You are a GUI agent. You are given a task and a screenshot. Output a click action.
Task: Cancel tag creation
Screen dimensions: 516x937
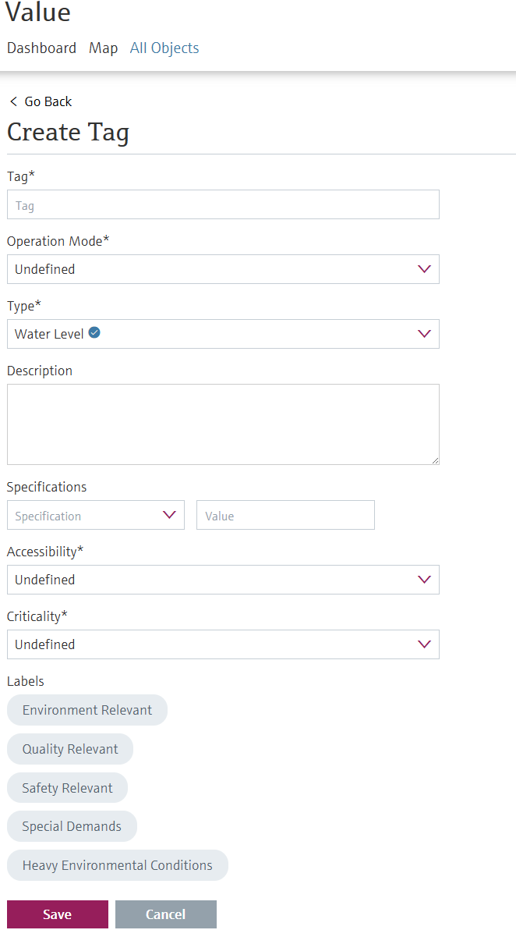click(166, 914)
